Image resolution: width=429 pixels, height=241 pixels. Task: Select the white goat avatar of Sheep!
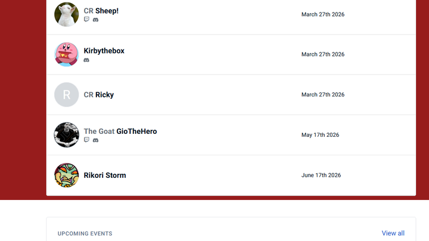67,14
